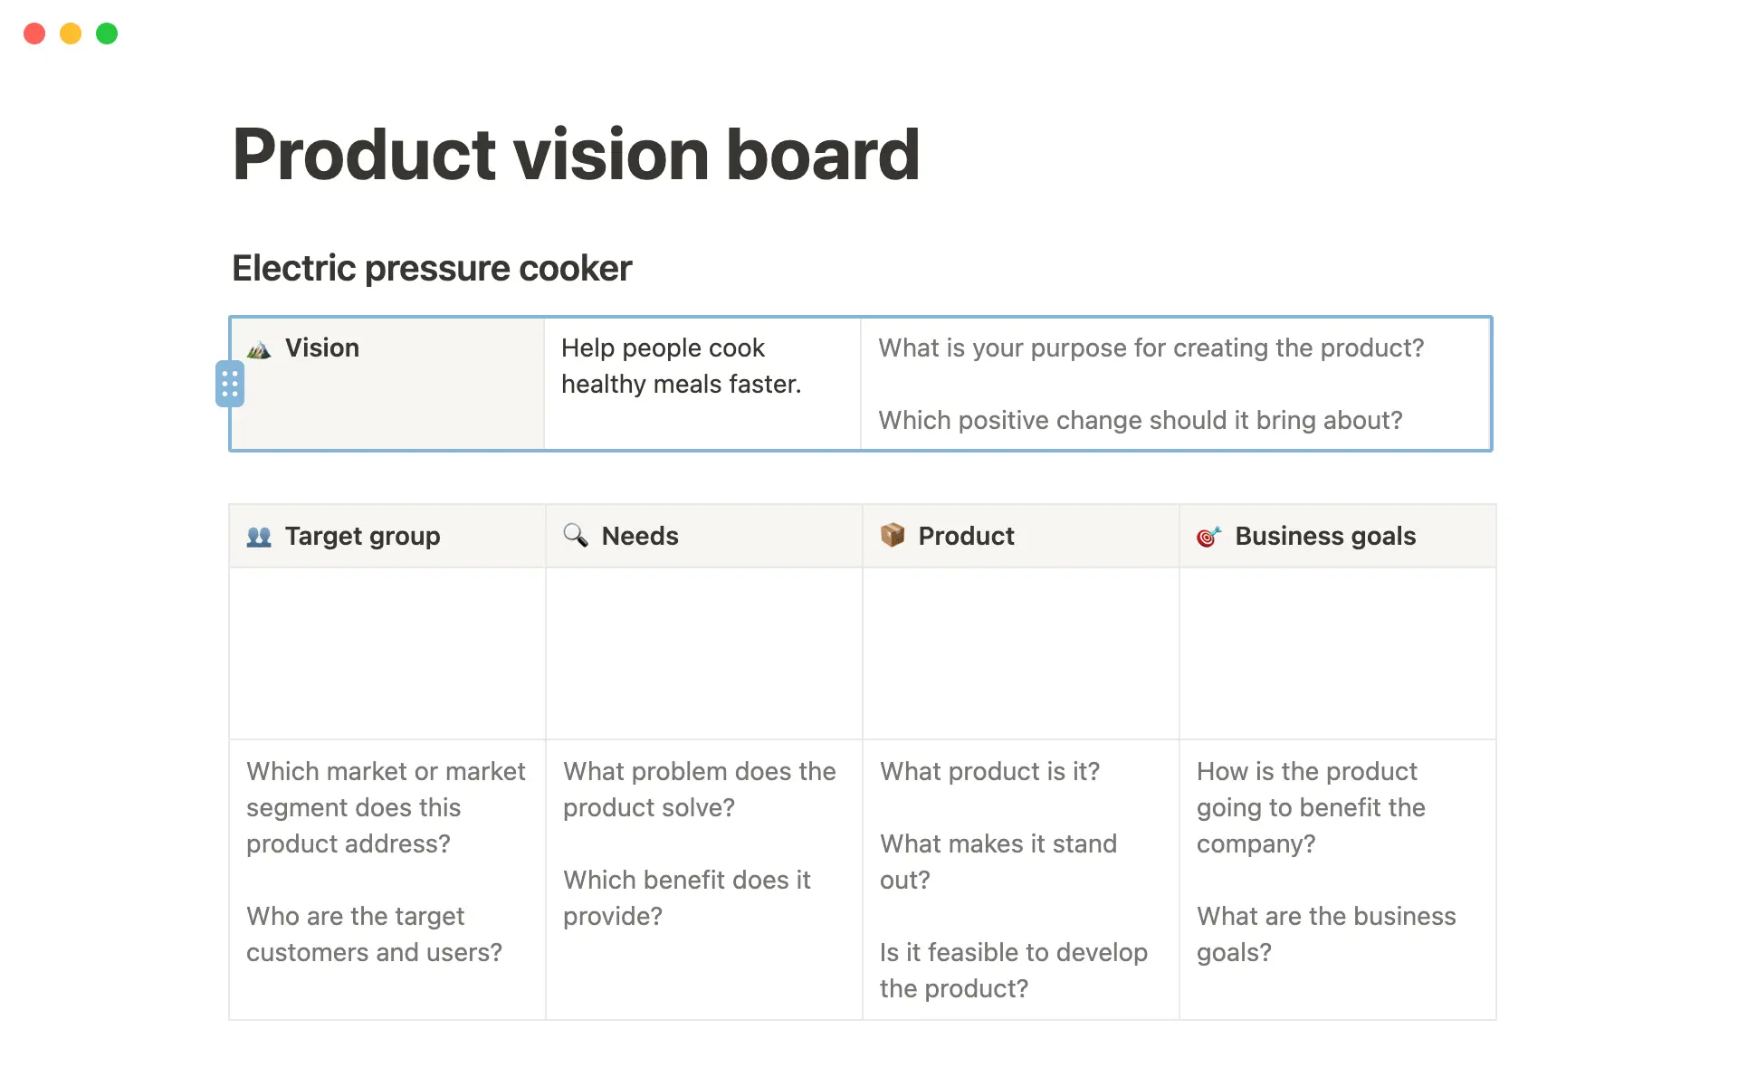Image resolution: width=1738 pixels, height=1086 pixels.
Task: Select the Business goals column header
Action: click(1325, 536)
